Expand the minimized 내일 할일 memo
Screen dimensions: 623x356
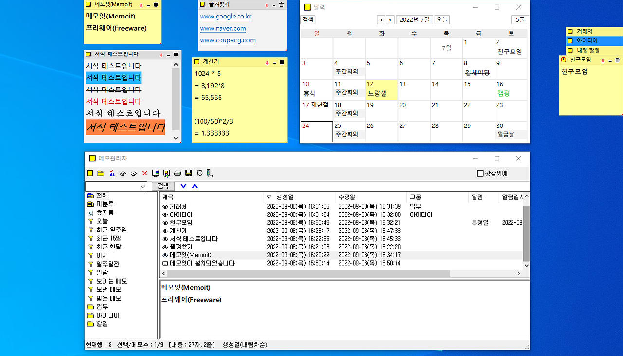point(590,50)
